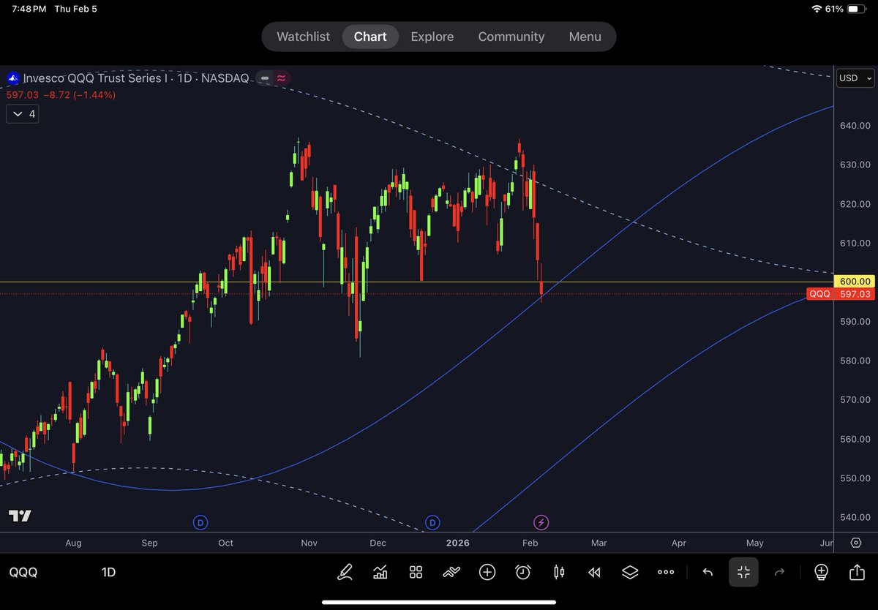Tap the lightning event marker on timeline
Viewport: 878px width, 610px height.
click(x=541, y=522)
